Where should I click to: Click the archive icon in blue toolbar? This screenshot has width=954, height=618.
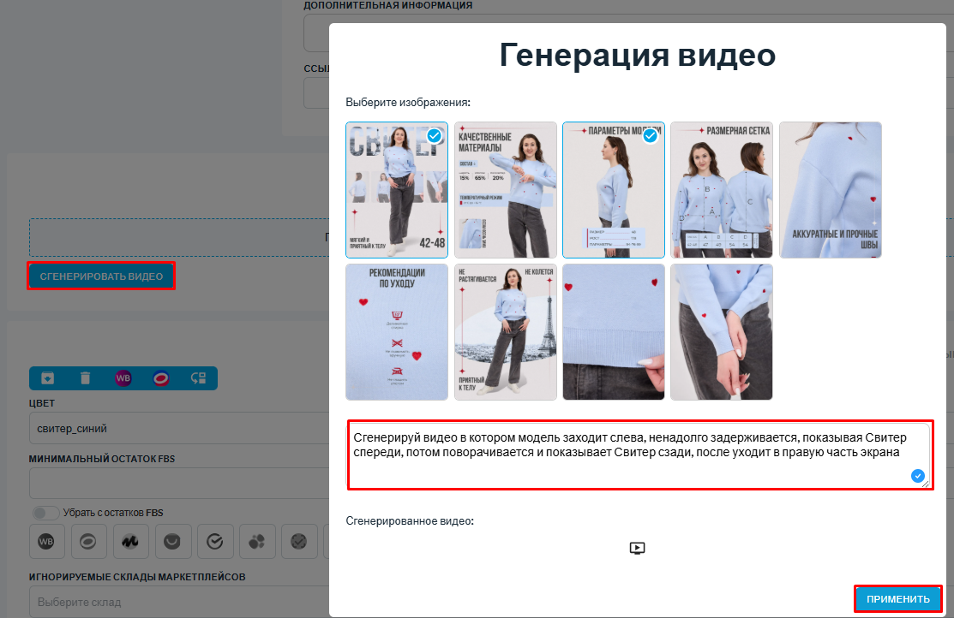pyautogui.click(x=48, y=377)
